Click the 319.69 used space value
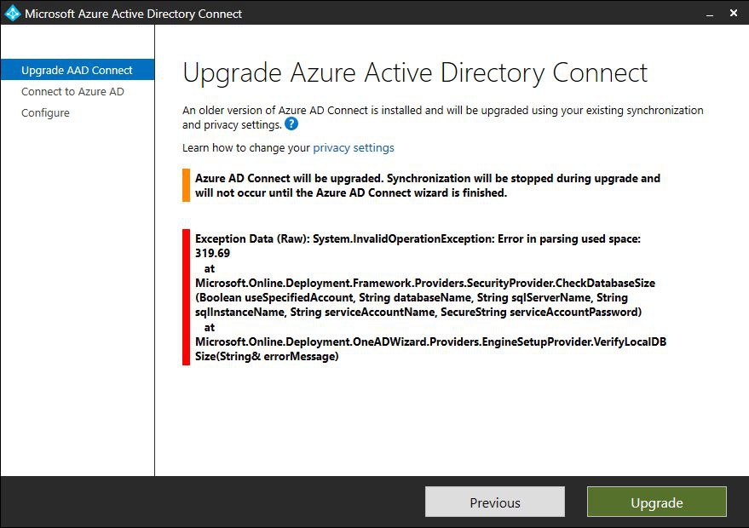This screenshot has width=749, height=528. [212, 253]
